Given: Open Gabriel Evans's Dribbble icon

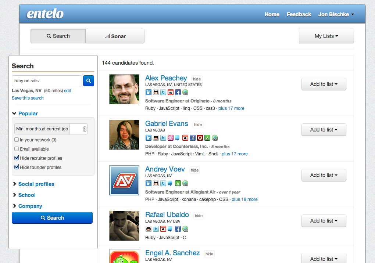Looking at the screenshot, I should coord(171,138).
